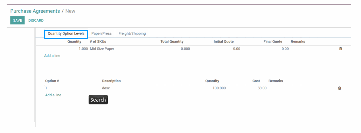Sort by Cost column header
Viewport: 361px width, 133px height.
coord(256,81)
